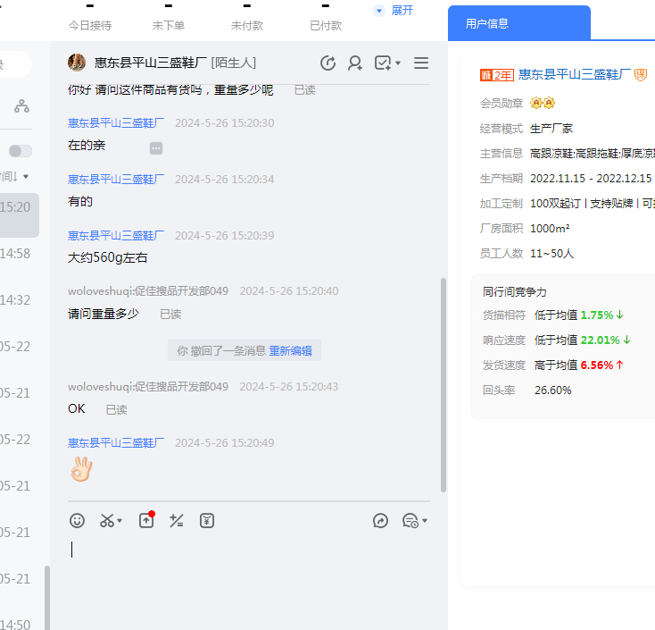Expand dropdown beside the add-task checkbox icon

tap(398, 63)
